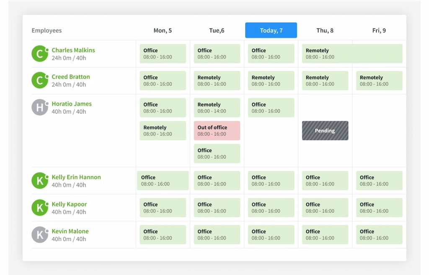Screen dimensions: 429x275
Task: Open the Charles Malkins employee name link
Action: (73, 50)
